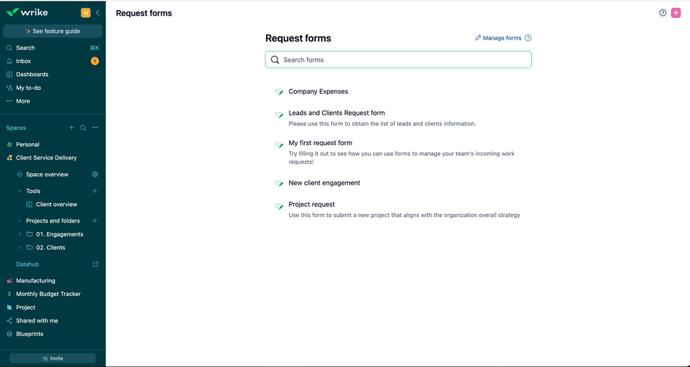Click the Search forms input field
690x367 pixels.
click(398, 60)
